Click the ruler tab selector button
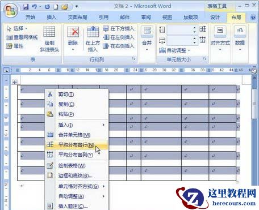259x210 pixels. pos(7,71)
